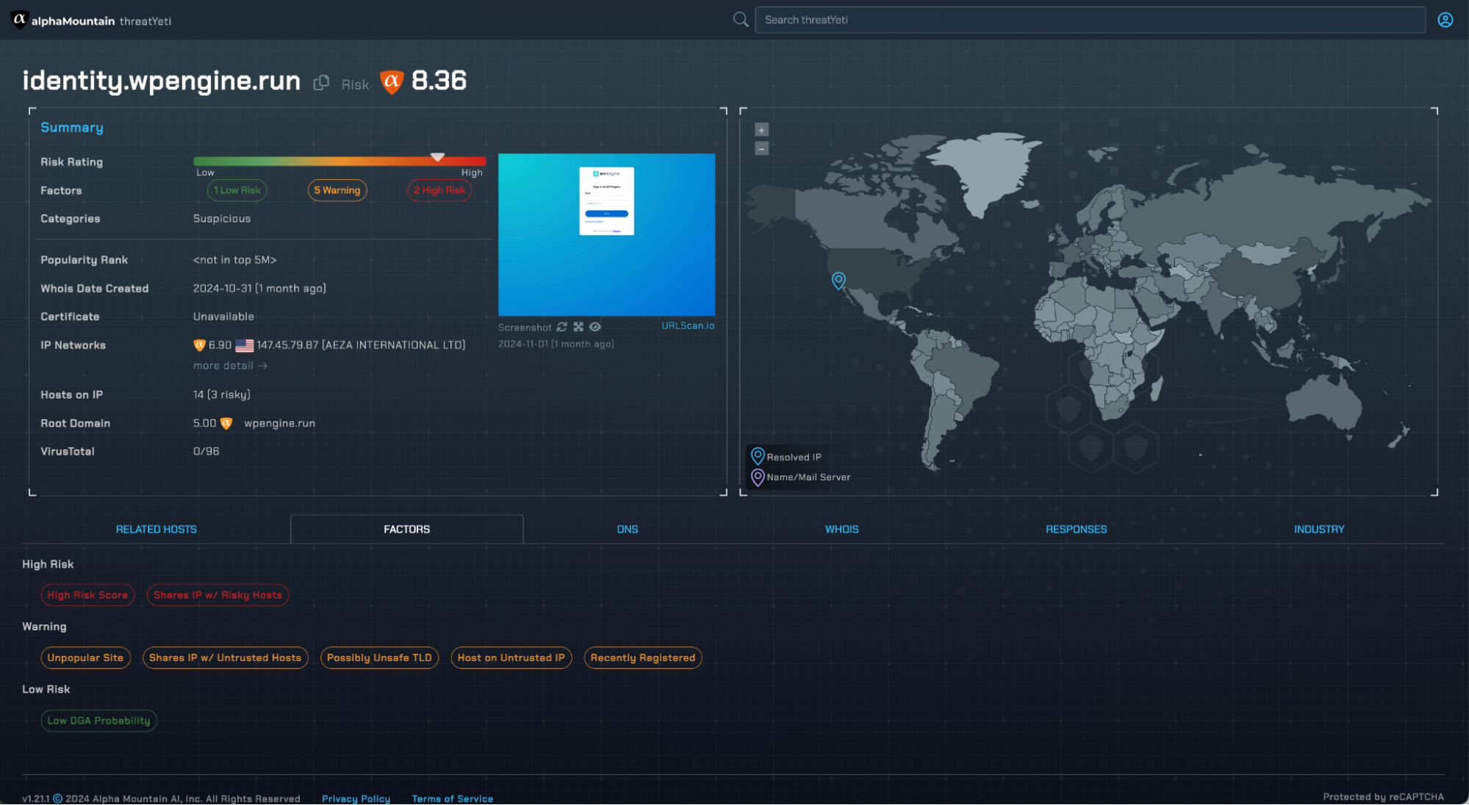Switch to the Related Hosts tab

click(157, 529)
